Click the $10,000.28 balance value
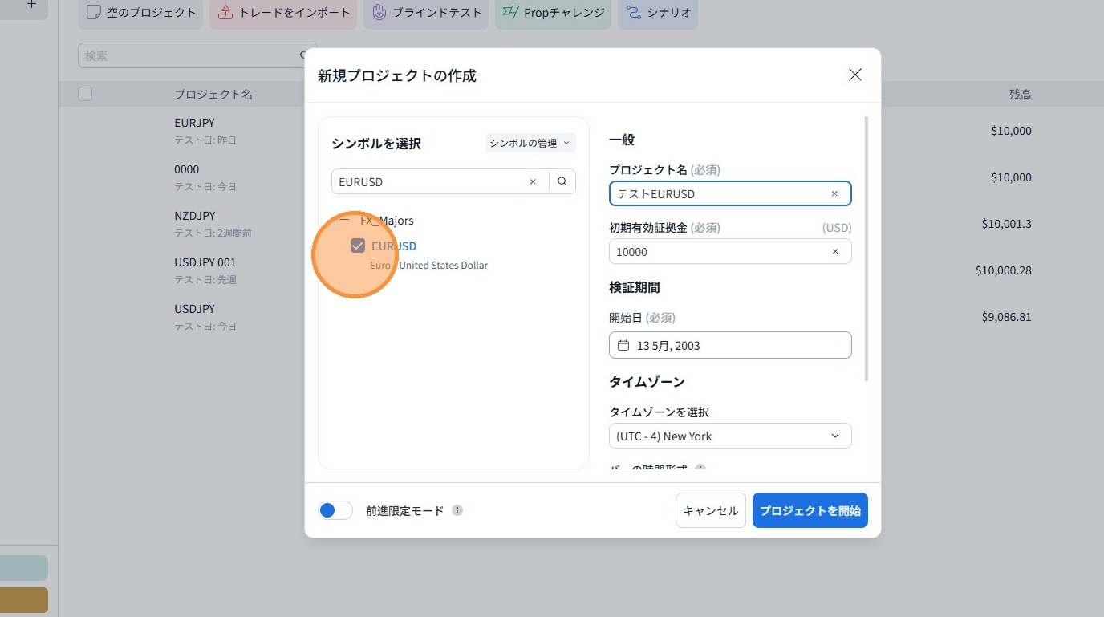 (1004, 270)
